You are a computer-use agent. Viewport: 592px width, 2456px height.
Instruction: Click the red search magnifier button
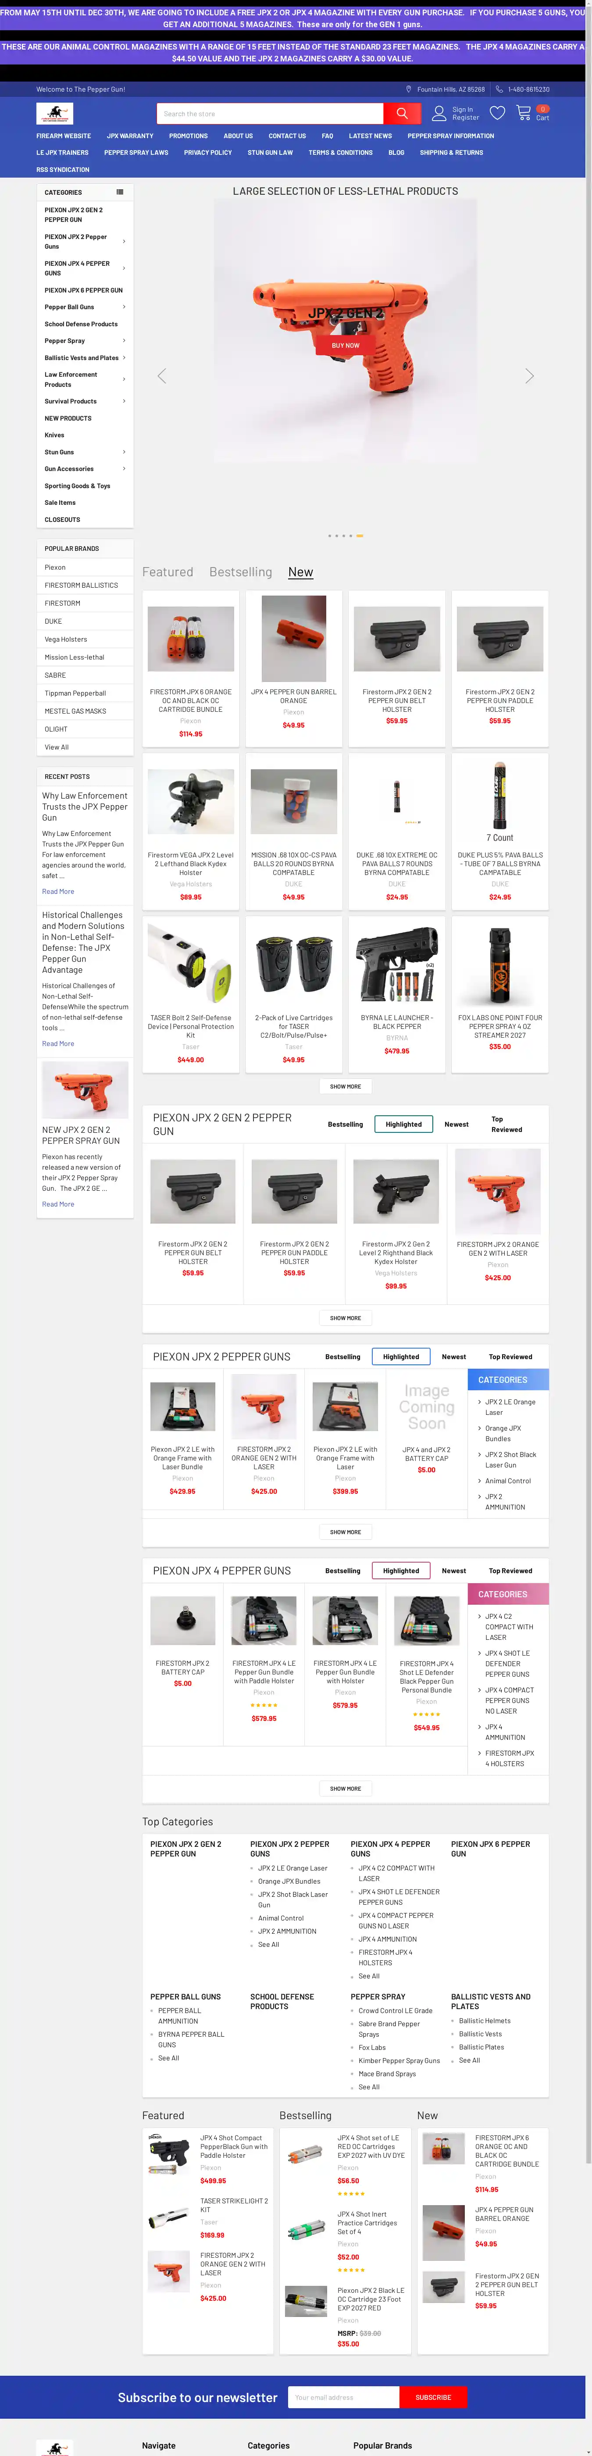[x=401, y=114]
